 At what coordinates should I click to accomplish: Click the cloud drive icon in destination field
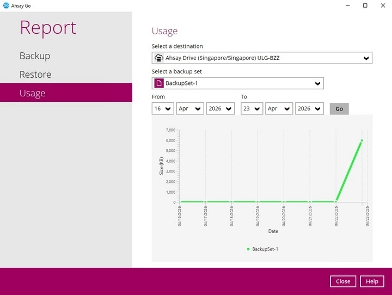coord(159,58)
